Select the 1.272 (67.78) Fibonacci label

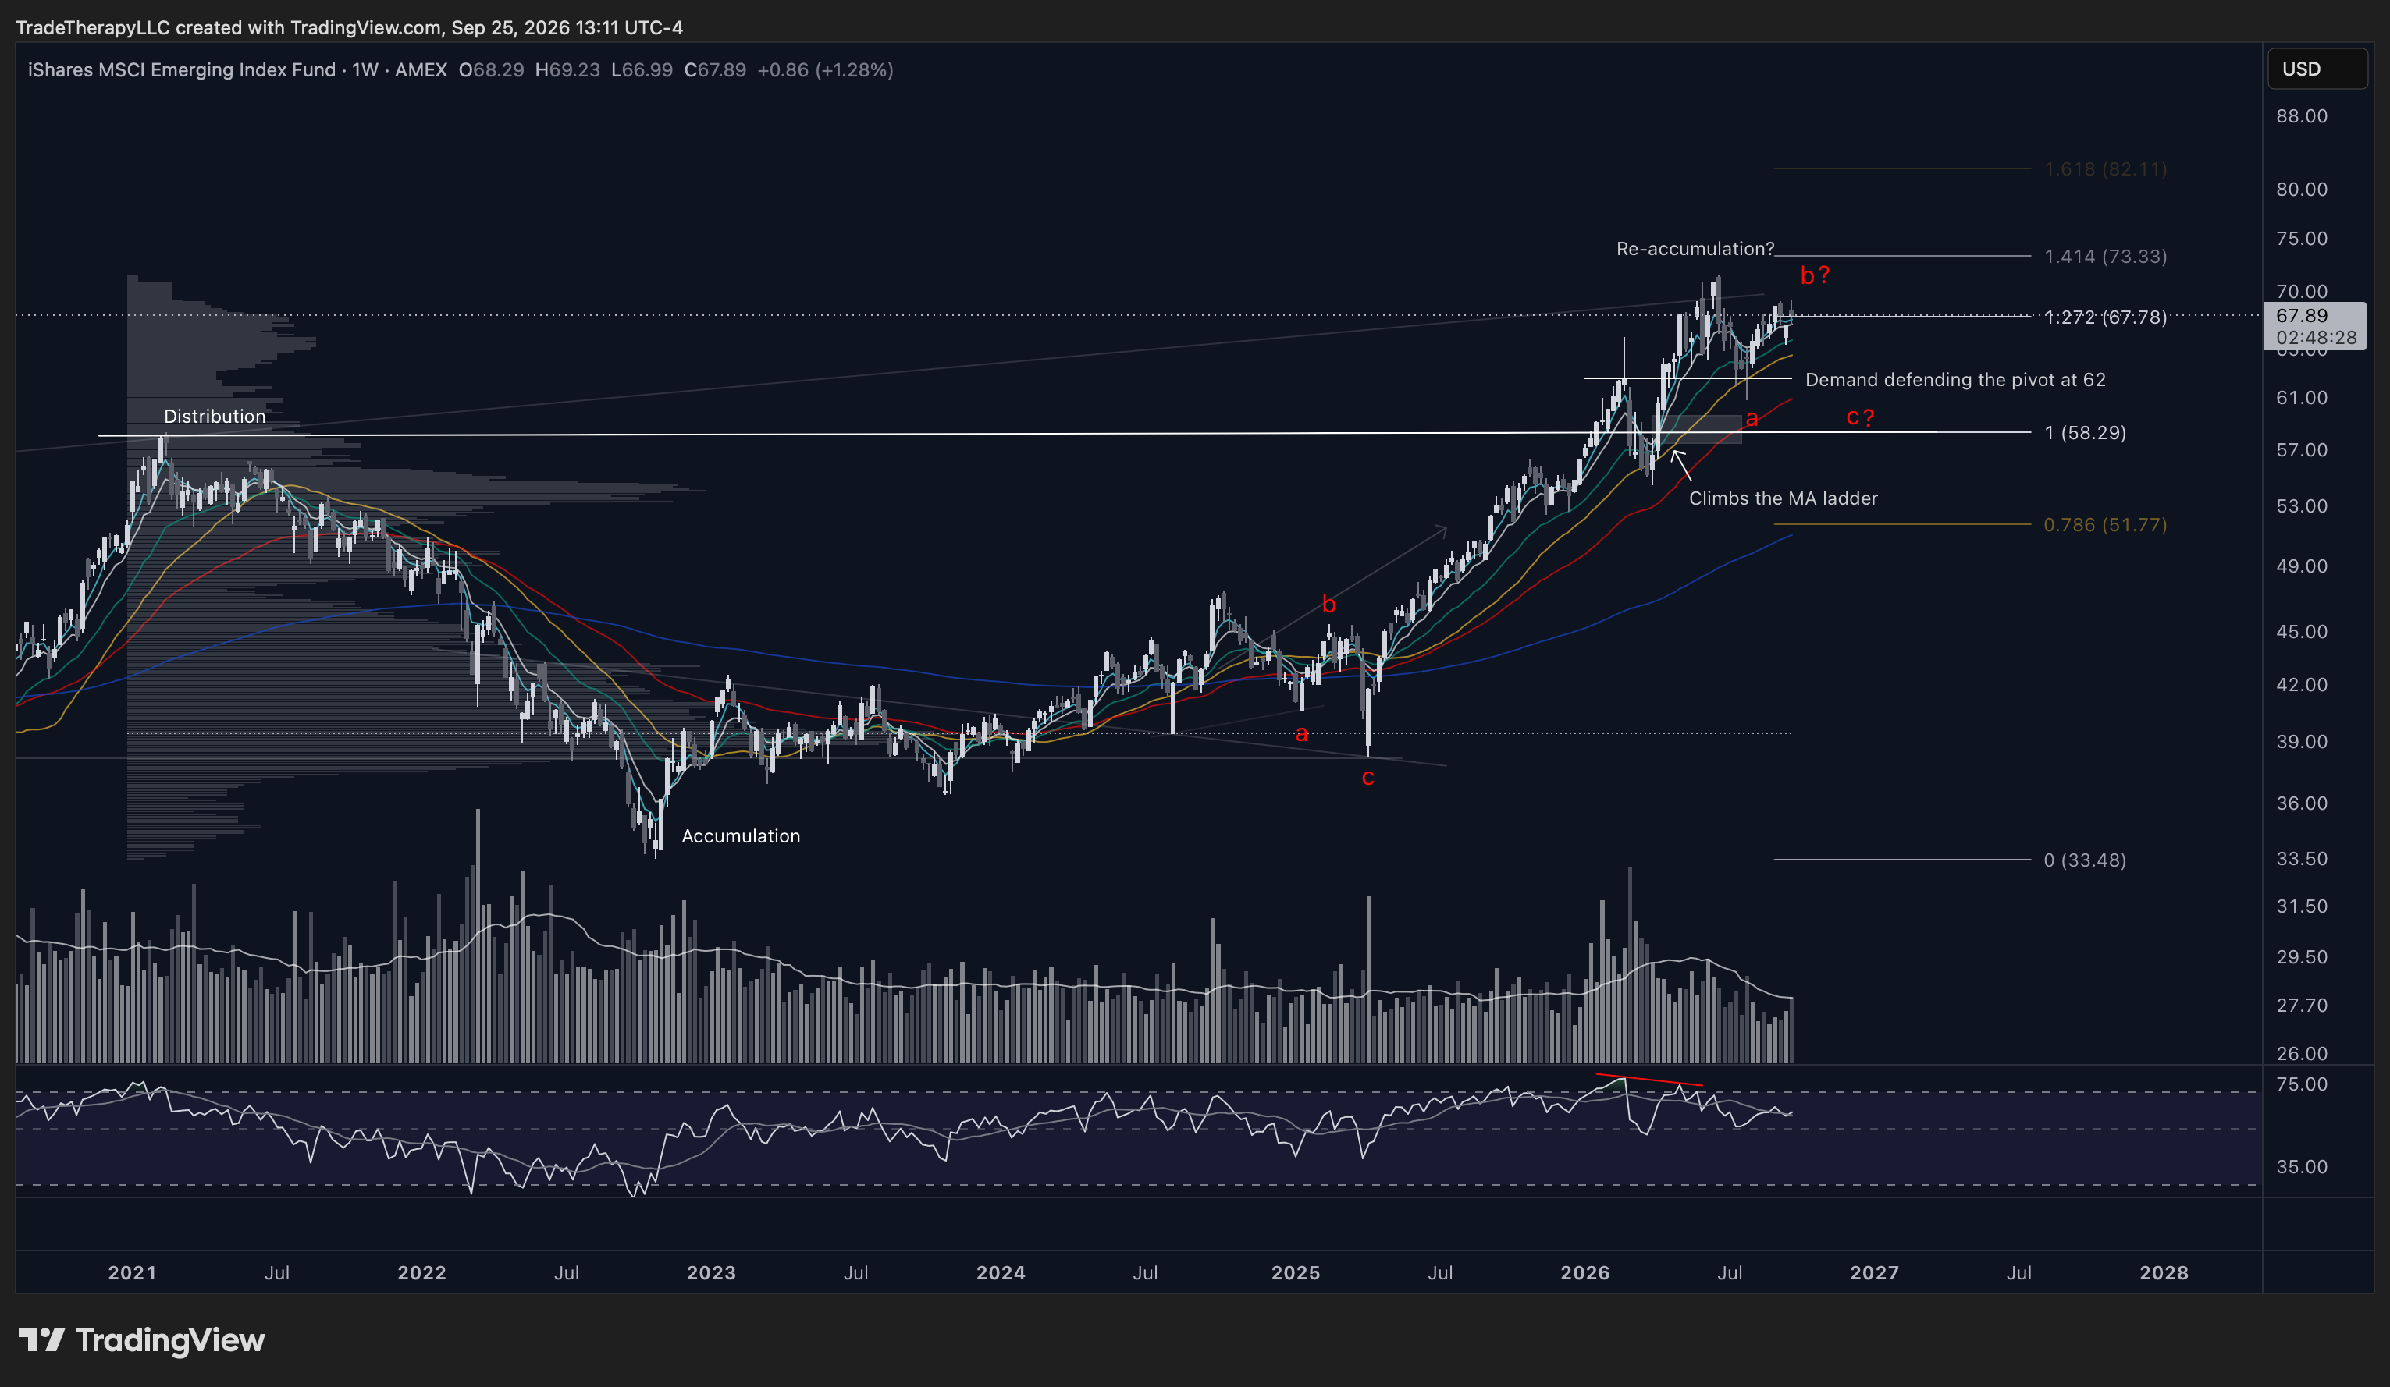tap(2104, 317)
